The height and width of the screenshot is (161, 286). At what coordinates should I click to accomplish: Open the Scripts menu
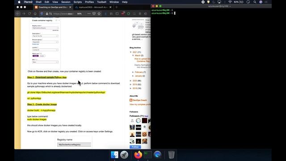click(78, 2)
